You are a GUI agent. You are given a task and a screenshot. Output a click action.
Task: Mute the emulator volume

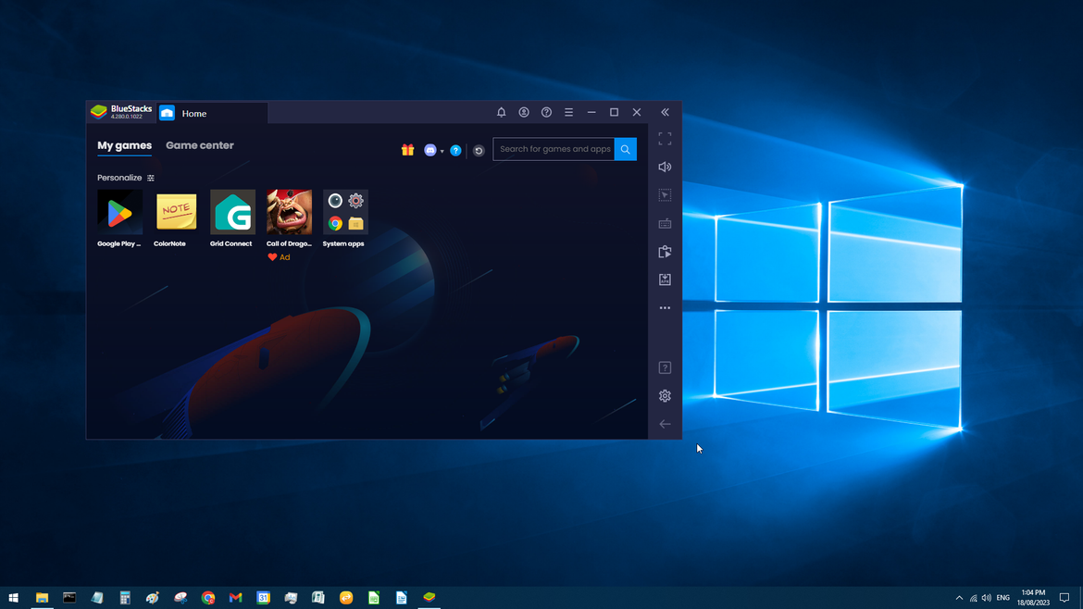click(x=665, y=167)
